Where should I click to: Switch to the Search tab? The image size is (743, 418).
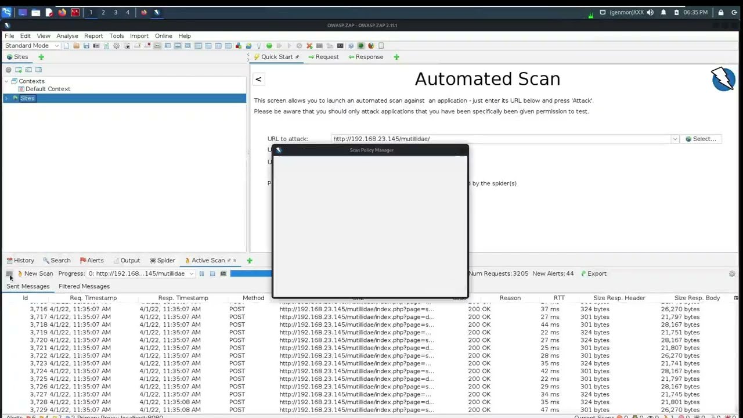[57, 261]
